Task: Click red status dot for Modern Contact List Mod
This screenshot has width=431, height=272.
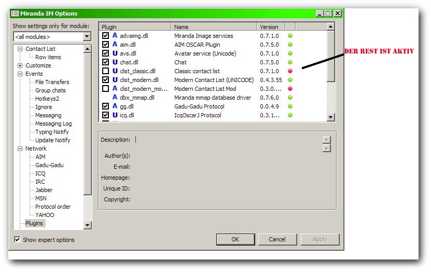Action: 290,89
